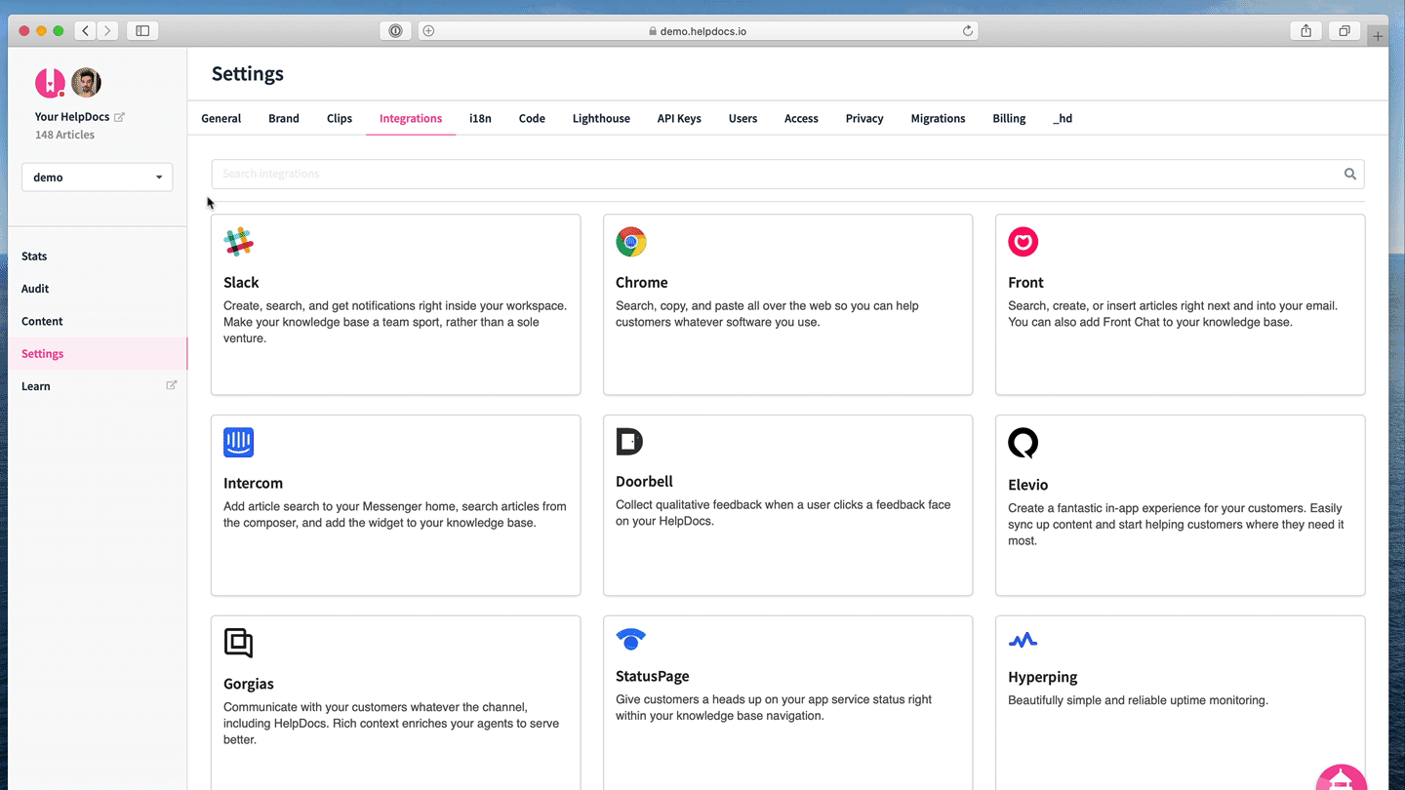Select Settings in the sidebar
Image resolution: width=1405 pixels, height=790 pixels.
tap(98, 353)
